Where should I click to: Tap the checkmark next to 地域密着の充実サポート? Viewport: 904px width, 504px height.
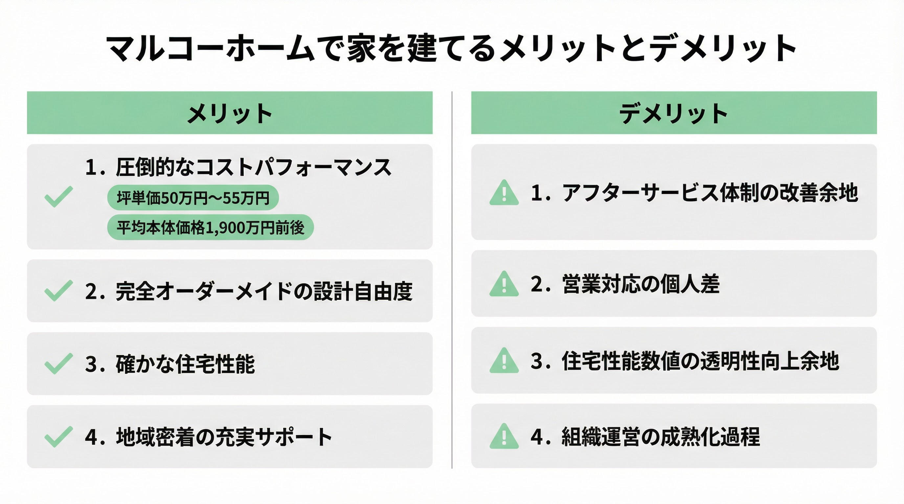[x=58, y=437]
